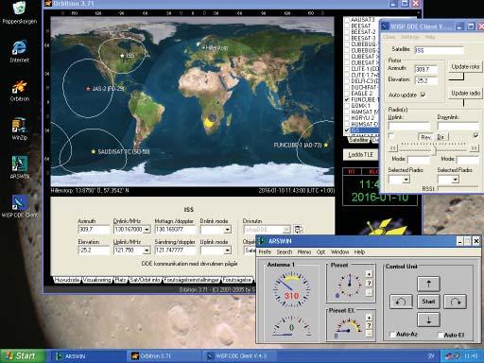Click the Ladda TLE button
The width and height of the screenshot is (484, 363).
coord(360,154)
